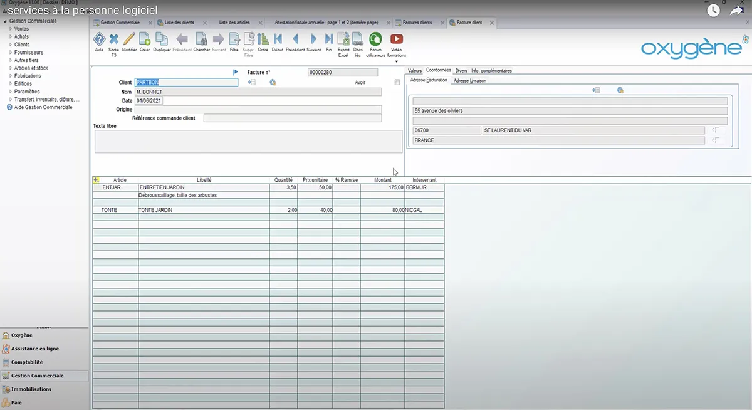Click the Aide help icon

(x=99, y=39)
